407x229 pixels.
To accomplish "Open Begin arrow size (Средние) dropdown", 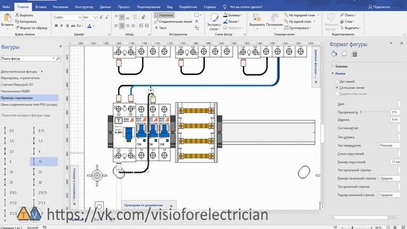I will click(389, 178).
